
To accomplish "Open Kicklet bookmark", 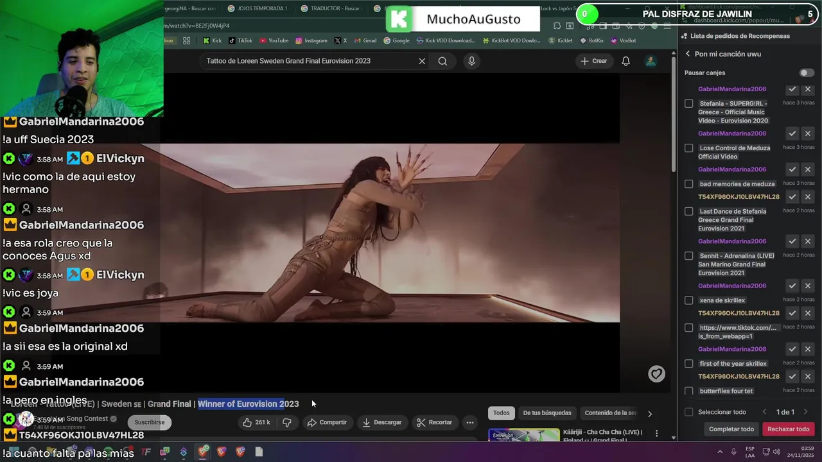I will [x=561, y=40].
